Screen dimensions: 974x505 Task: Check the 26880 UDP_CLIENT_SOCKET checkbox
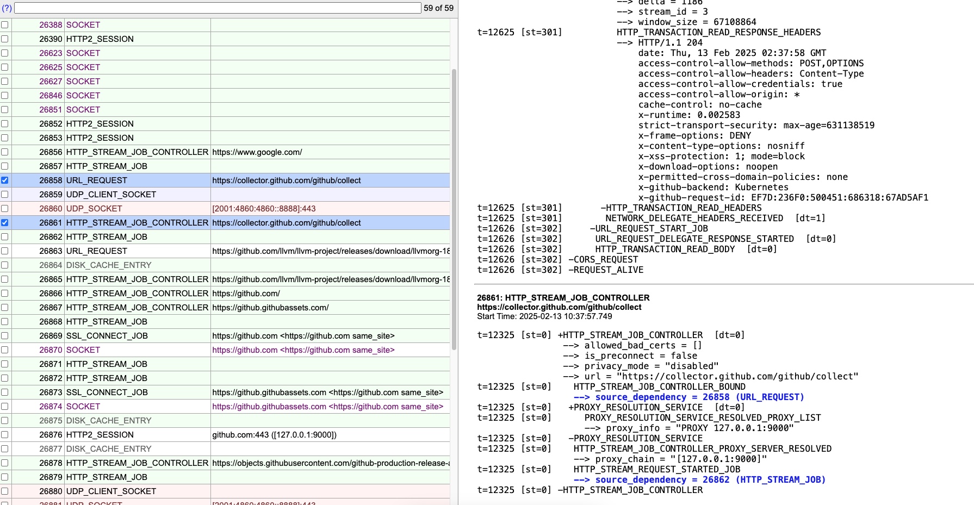5,491
